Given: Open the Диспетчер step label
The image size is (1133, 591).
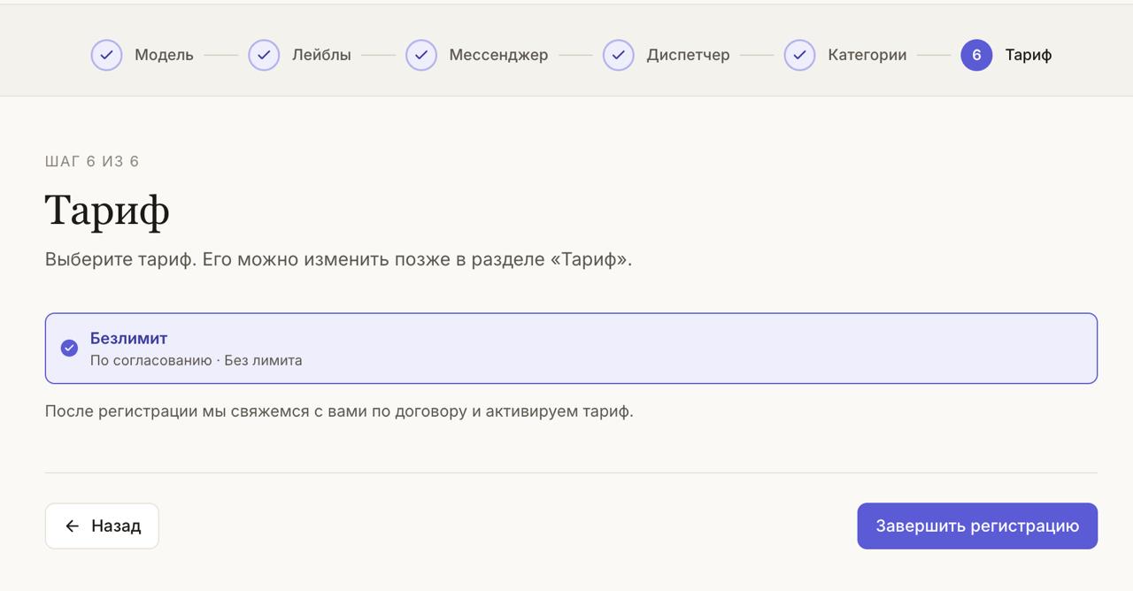Looking at the screenshot, I should 688,55.
